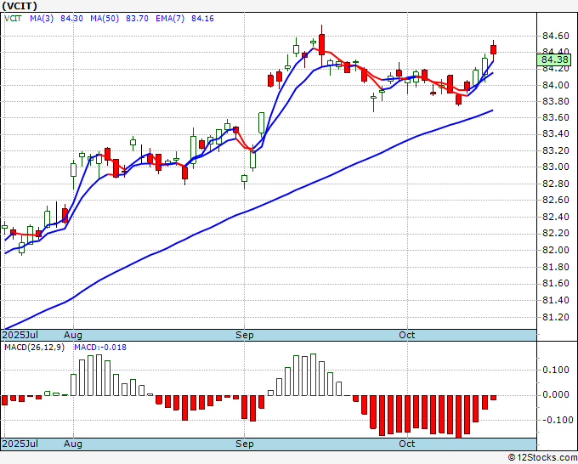
Task: Click the (VCIT) chart title
Action: [20, 6]
